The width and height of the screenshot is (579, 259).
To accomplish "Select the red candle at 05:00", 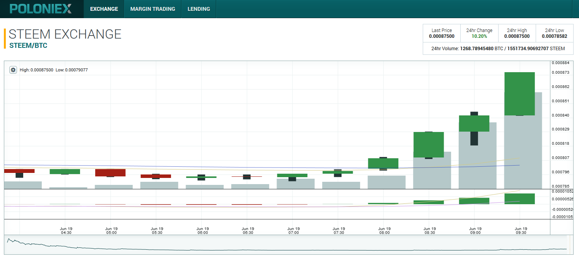I will coord(110,173).
